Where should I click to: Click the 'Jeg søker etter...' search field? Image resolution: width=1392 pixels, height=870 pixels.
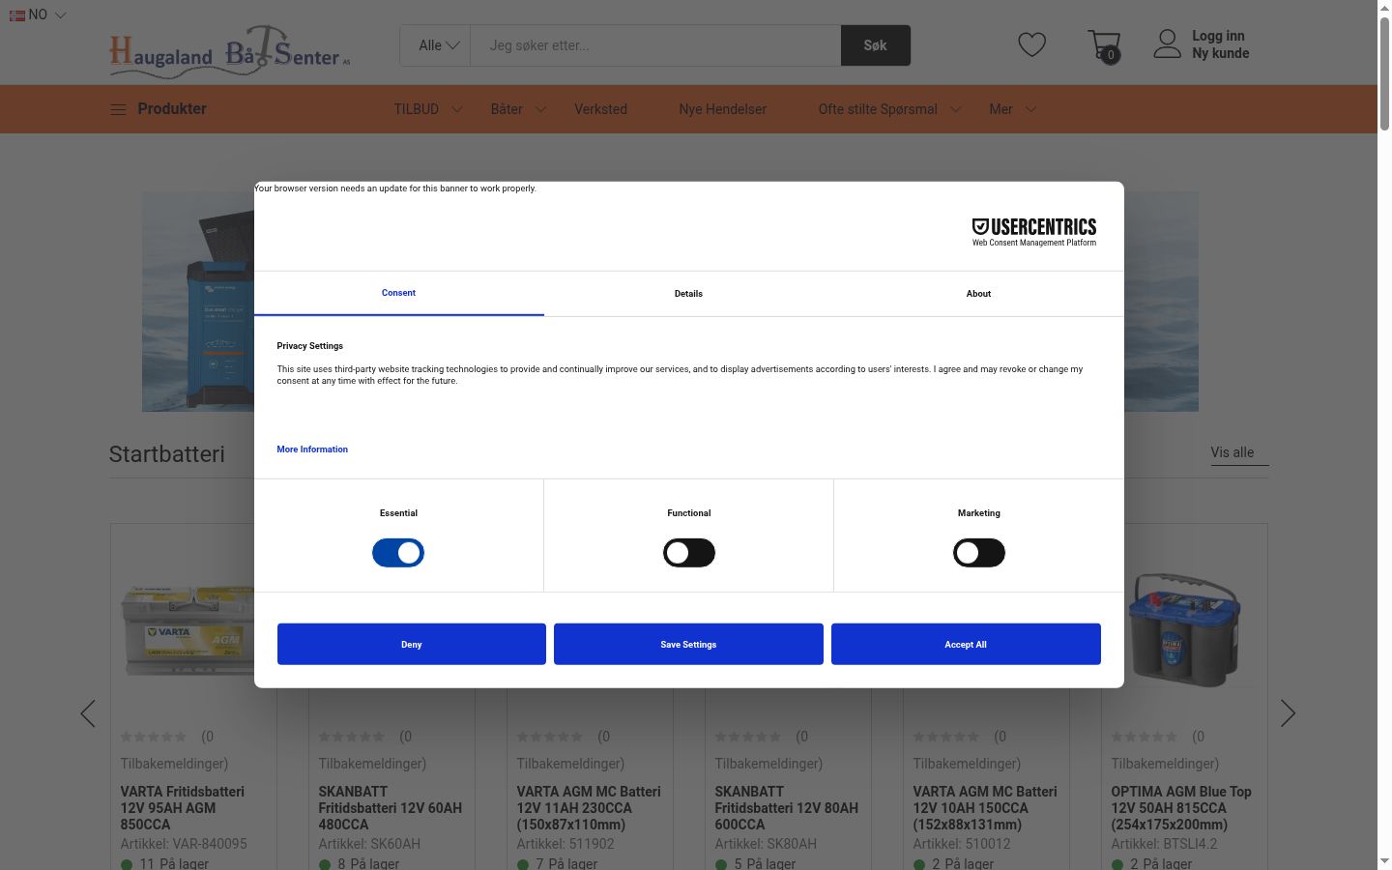tap(655, 45)
